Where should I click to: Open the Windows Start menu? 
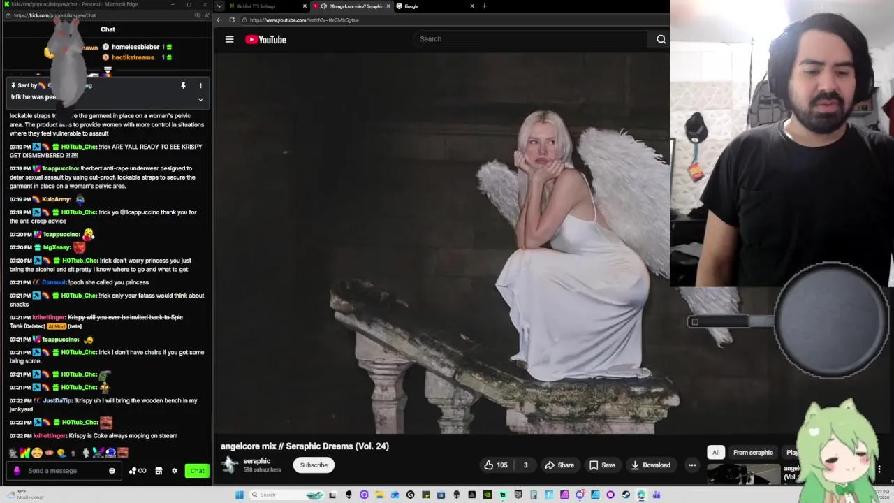click(x=240, y=495)
